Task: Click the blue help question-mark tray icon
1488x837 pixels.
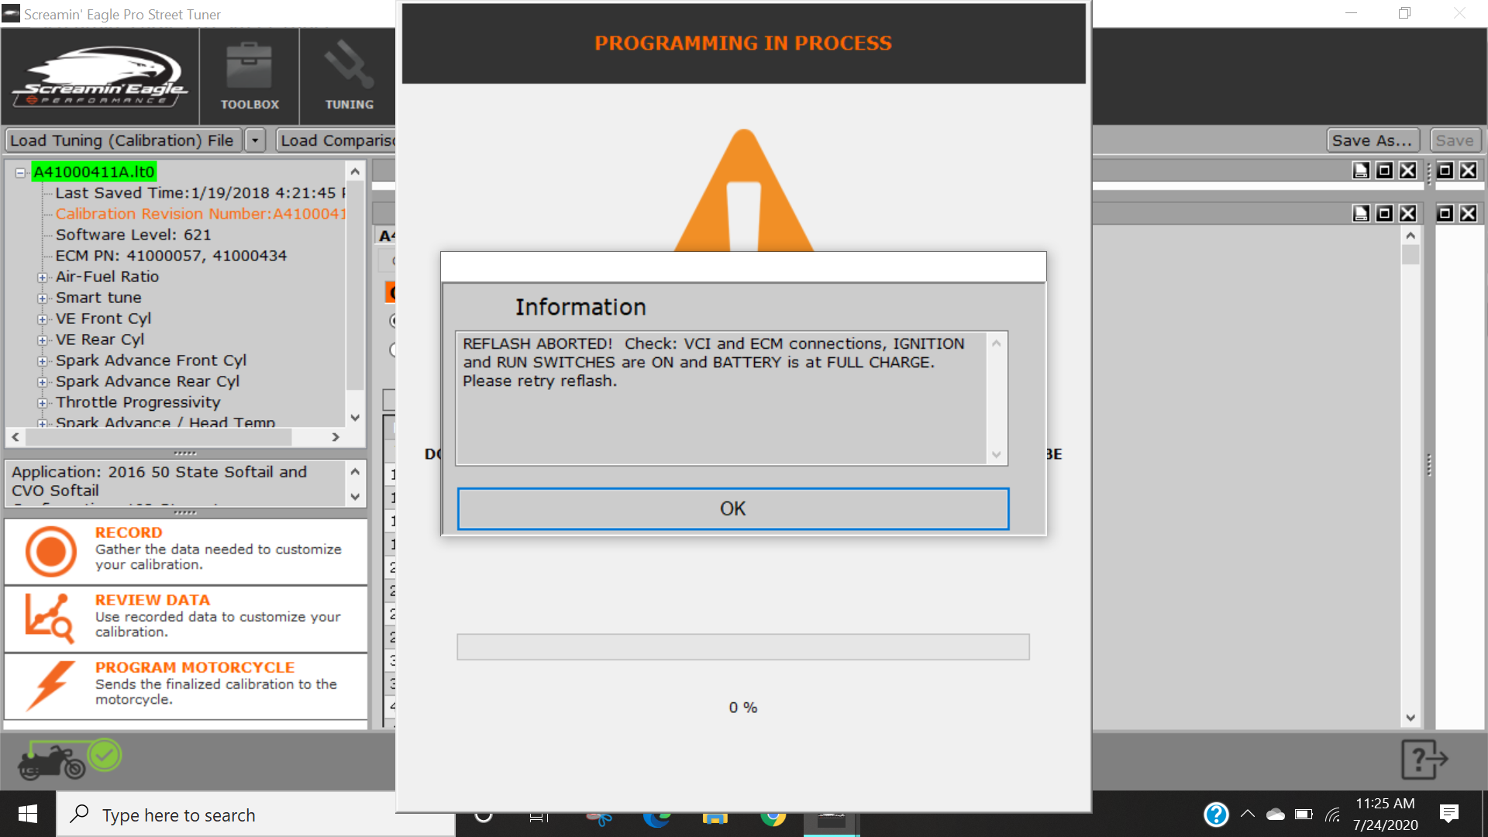Action: coord(1216,815)
